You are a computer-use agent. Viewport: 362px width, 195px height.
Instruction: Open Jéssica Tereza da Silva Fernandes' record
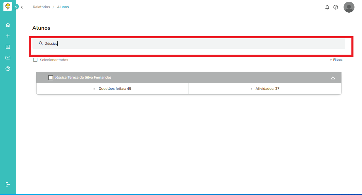click(x=83, y=78)
